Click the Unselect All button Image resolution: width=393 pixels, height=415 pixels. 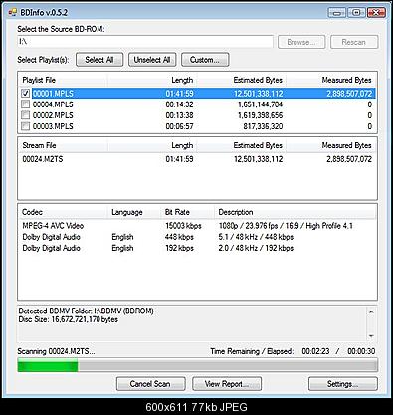152,60
